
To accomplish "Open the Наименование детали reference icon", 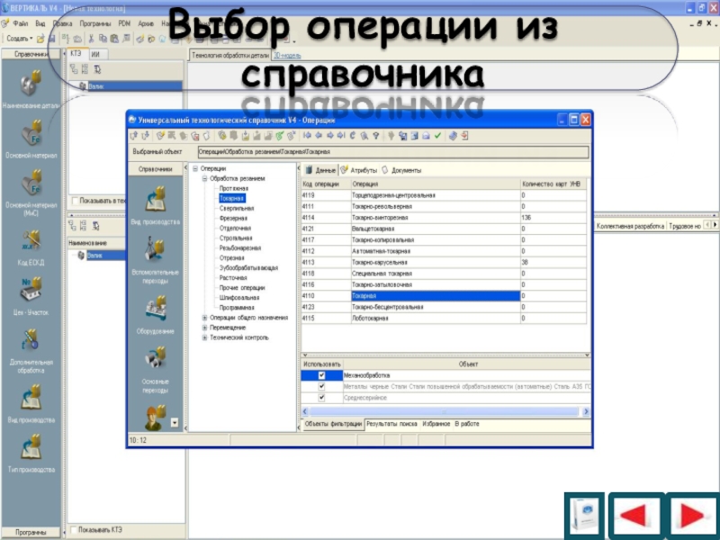I will (x=31, y=83).
